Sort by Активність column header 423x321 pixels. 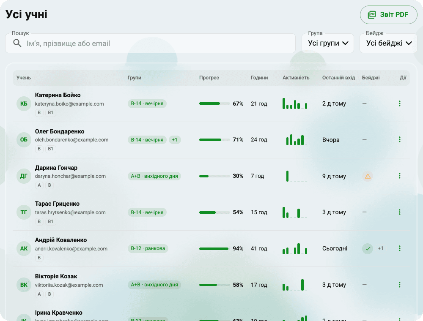tap(296, 78)
